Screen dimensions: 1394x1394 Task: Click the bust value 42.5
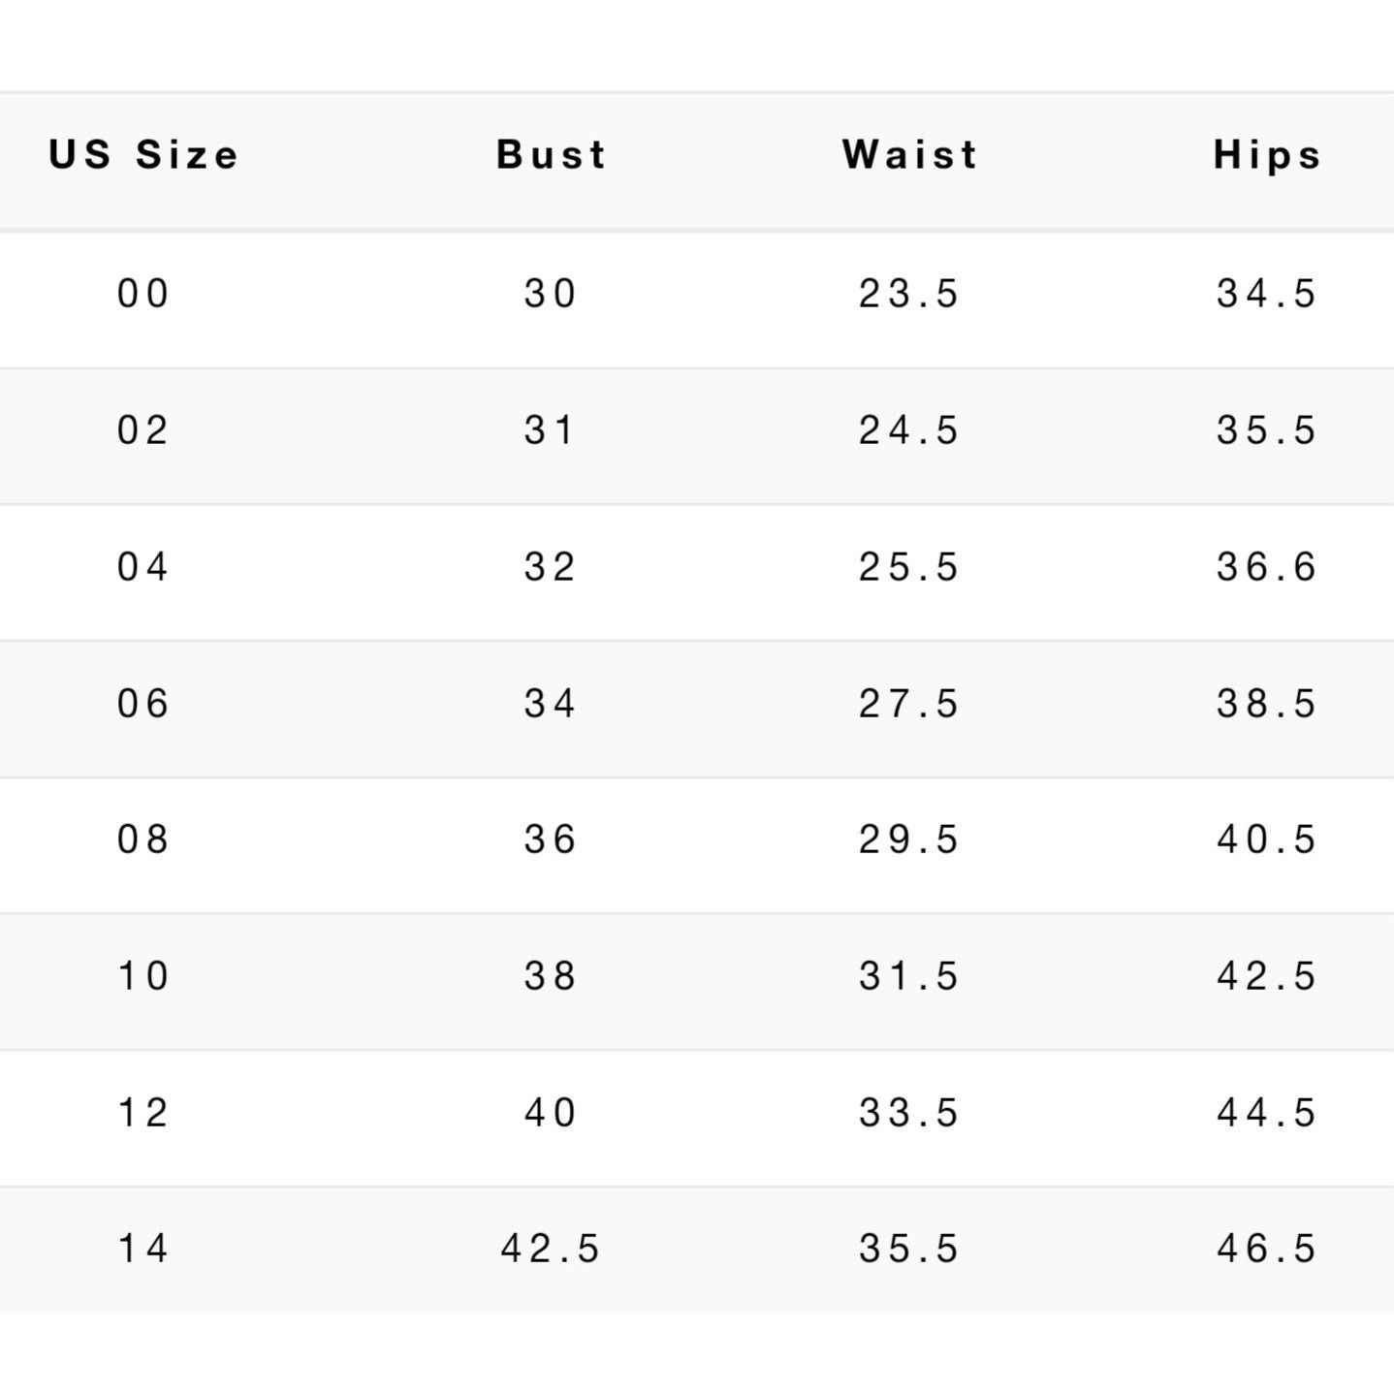551,1249
